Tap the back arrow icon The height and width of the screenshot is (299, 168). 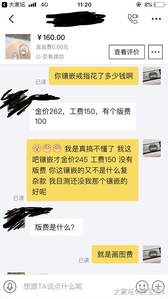tap(11, 19)
